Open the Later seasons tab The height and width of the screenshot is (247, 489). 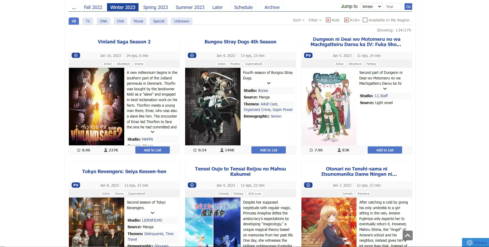pyautogui.click(x=217, y=7)
